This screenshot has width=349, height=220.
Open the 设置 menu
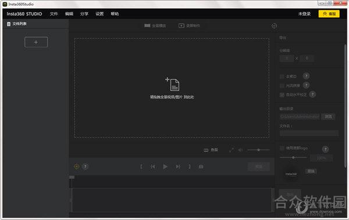(99, 14)
